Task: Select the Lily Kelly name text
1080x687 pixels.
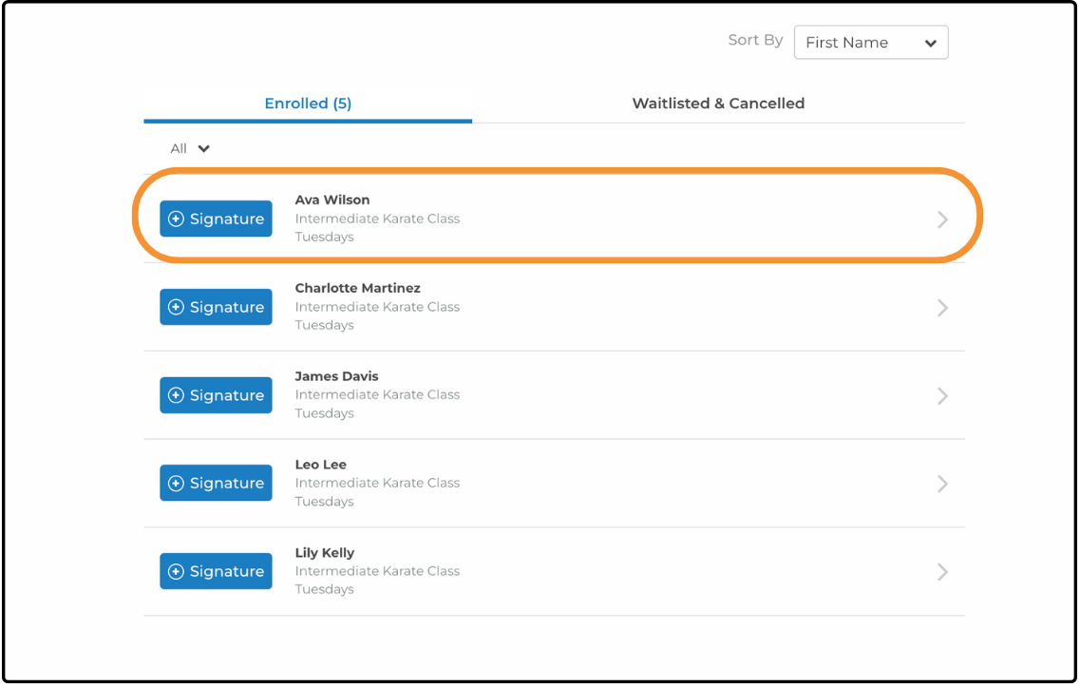Action: click(325, 553)
